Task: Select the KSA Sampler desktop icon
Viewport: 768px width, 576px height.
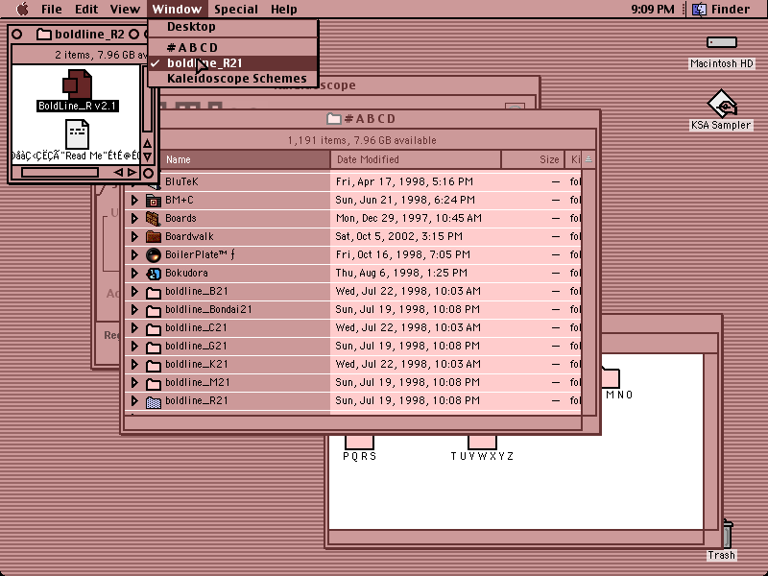Action: tap(722, 103)
